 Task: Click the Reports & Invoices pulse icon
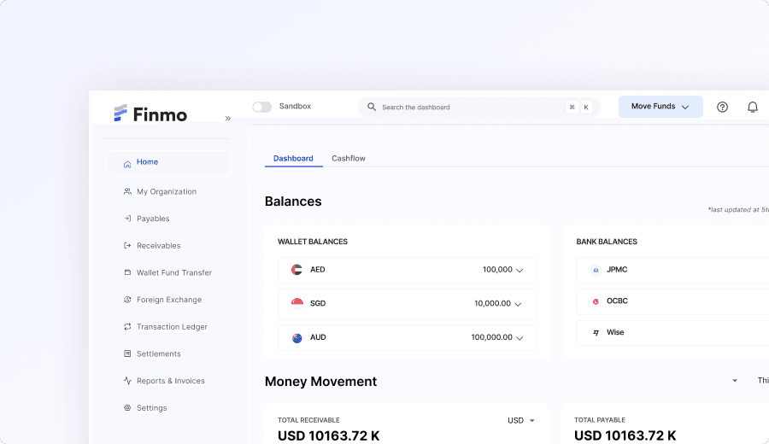point(127,380)
